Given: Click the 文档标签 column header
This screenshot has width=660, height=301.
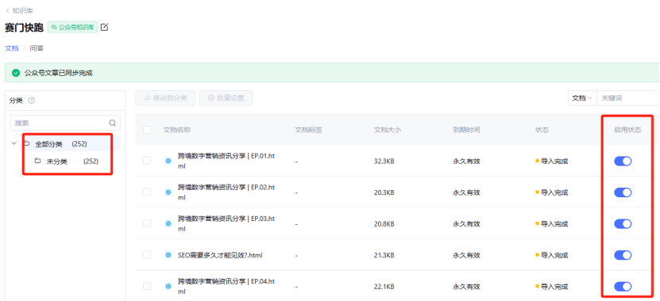Looking at the screenshot, I should (x=308, y=130).
